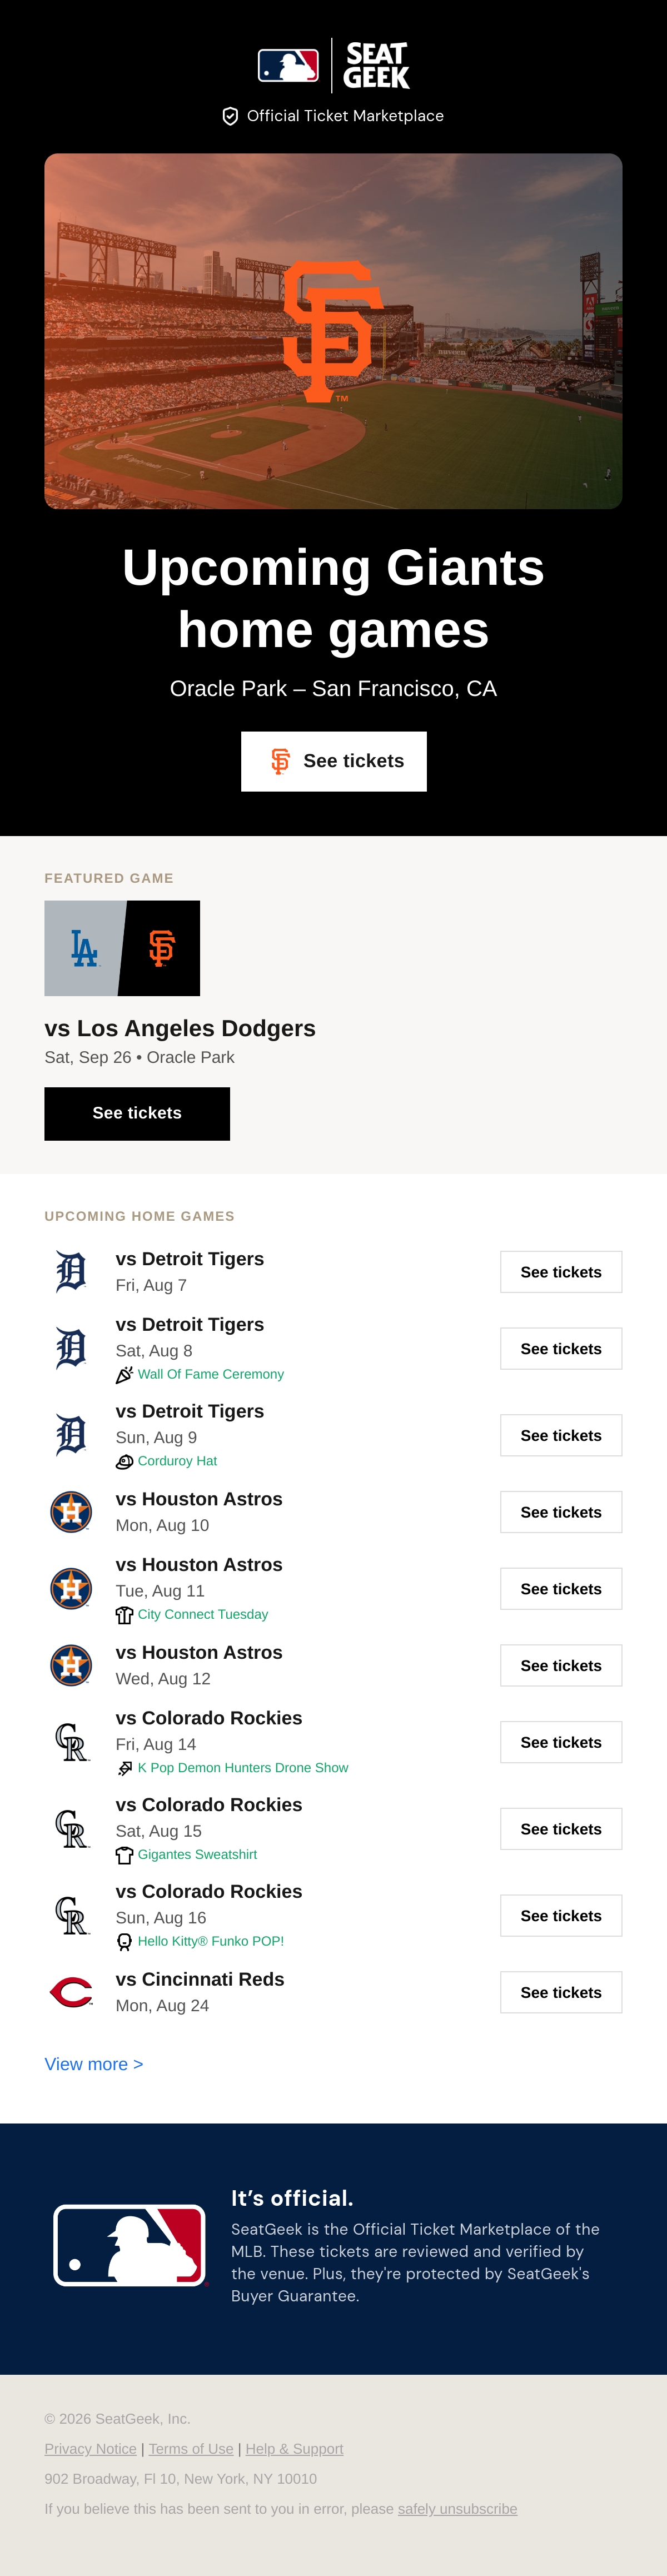Click the Corduroy Hat promotion icon
The height and width of the screenshot is (2576, 667).
[124, 1461]
